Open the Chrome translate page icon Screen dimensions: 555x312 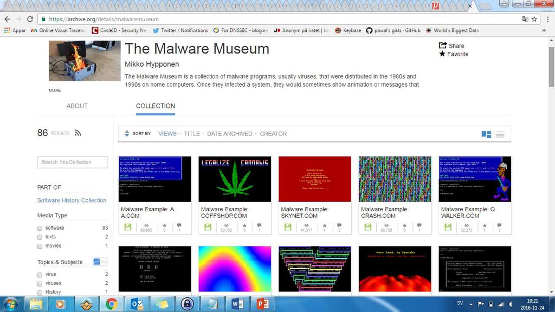[x=525, y=19]
